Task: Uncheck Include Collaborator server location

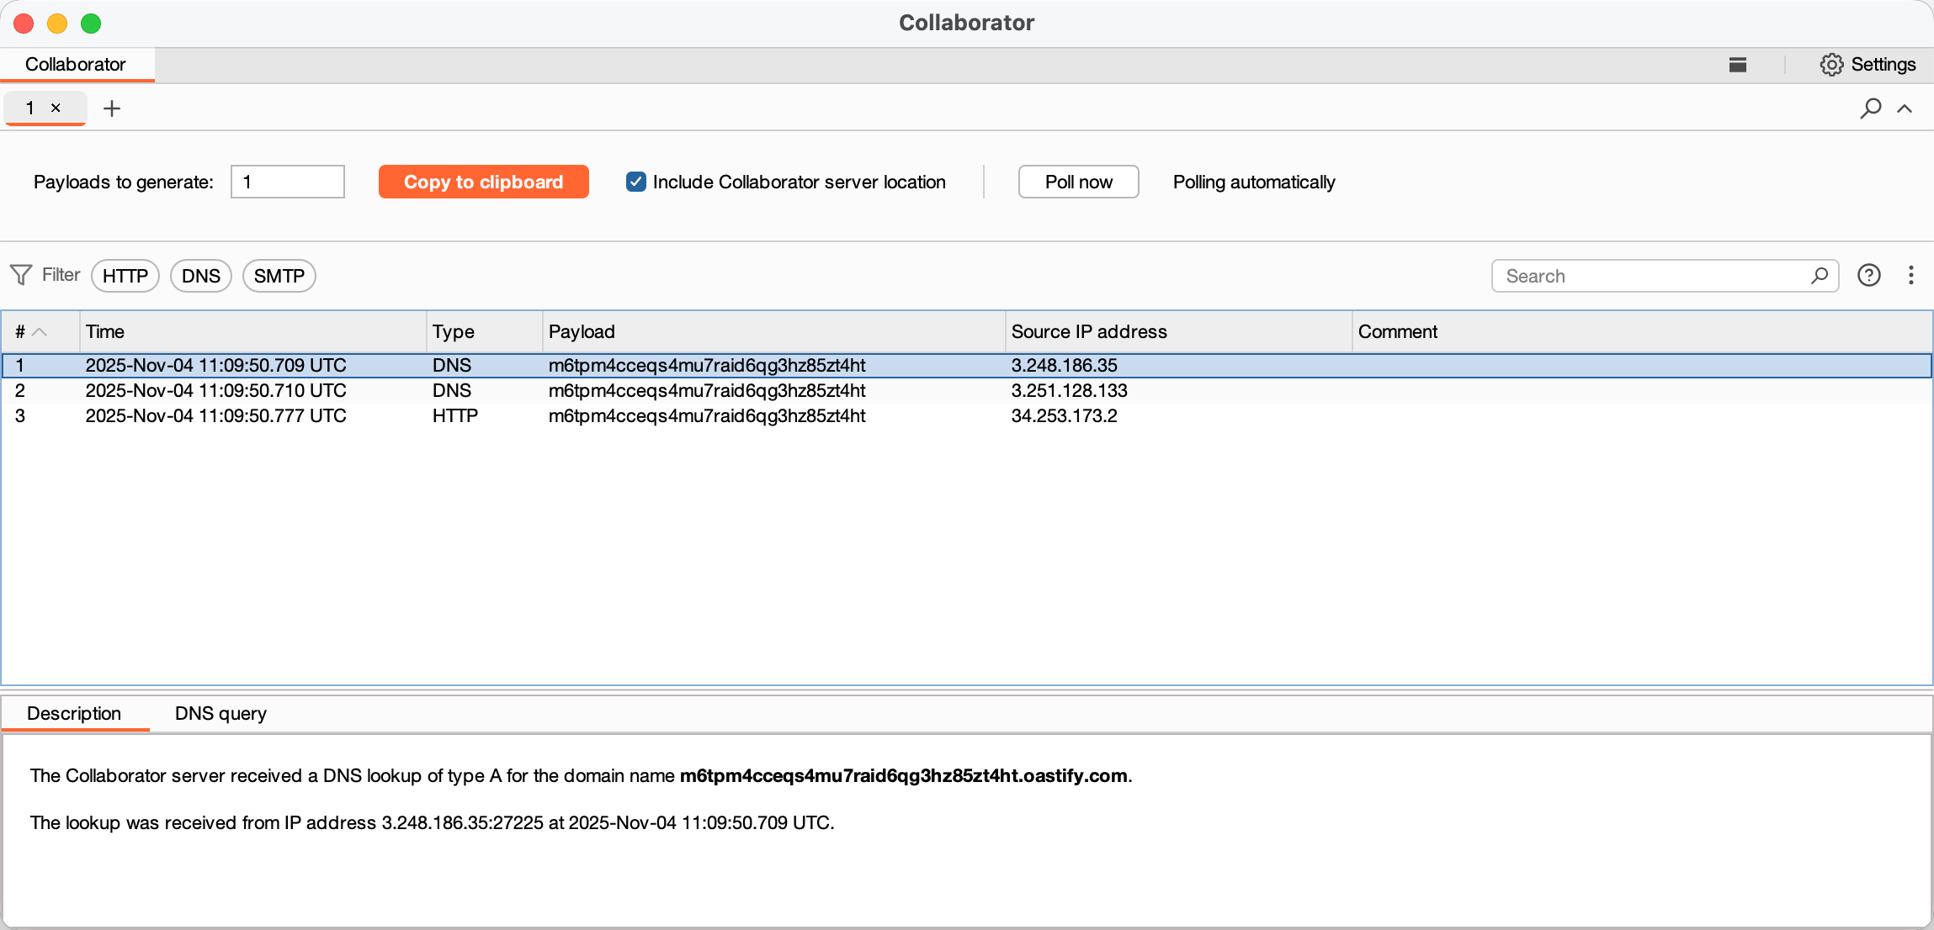Action: point(636,182)
